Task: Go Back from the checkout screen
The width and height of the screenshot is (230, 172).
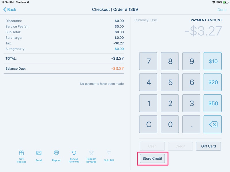Action: 9,9
